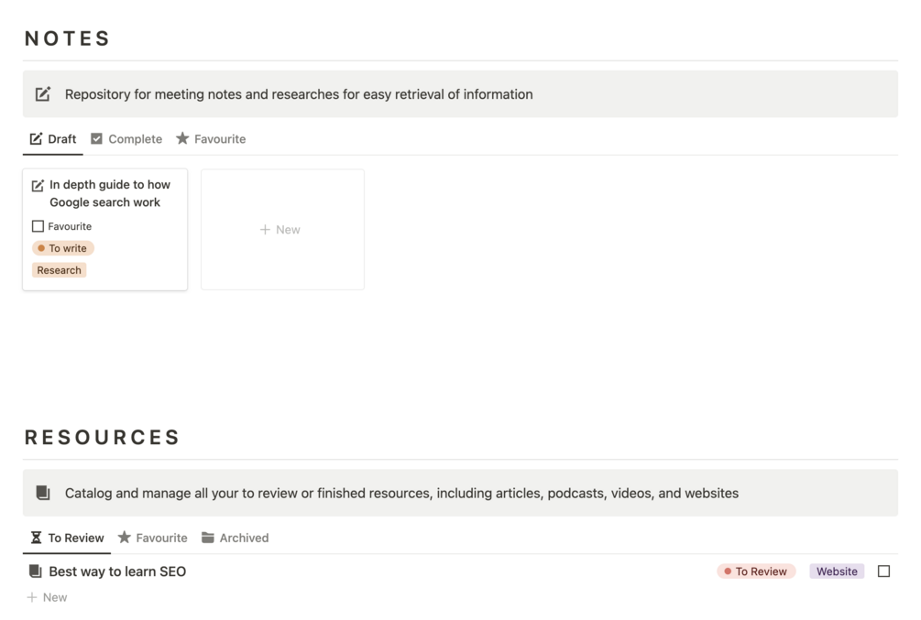Click the orange Research tag on the note card
921x620 pixels.
tap(60, 270)
